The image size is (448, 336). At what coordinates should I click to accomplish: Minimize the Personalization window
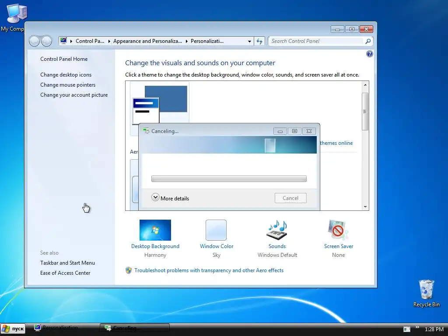pos(337,29)
